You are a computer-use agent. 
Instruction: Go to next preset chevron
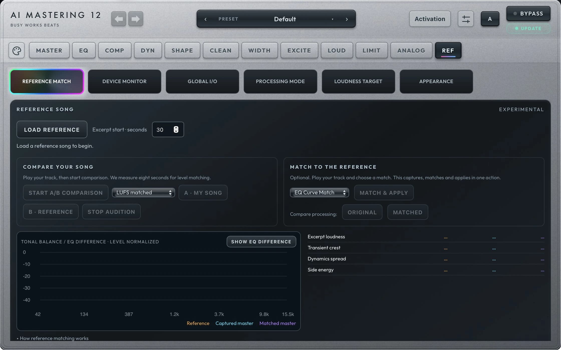point(347,19)
